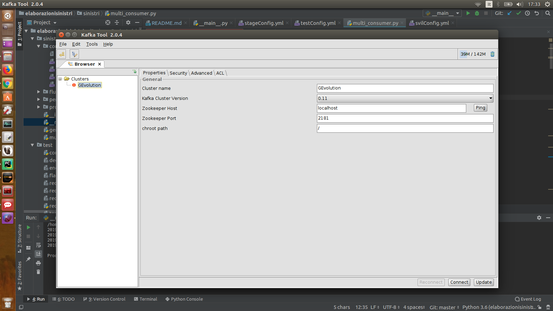Open Project panel settings gear
The width and height of the screenshot is (553, 311).
tap(128, 22)
